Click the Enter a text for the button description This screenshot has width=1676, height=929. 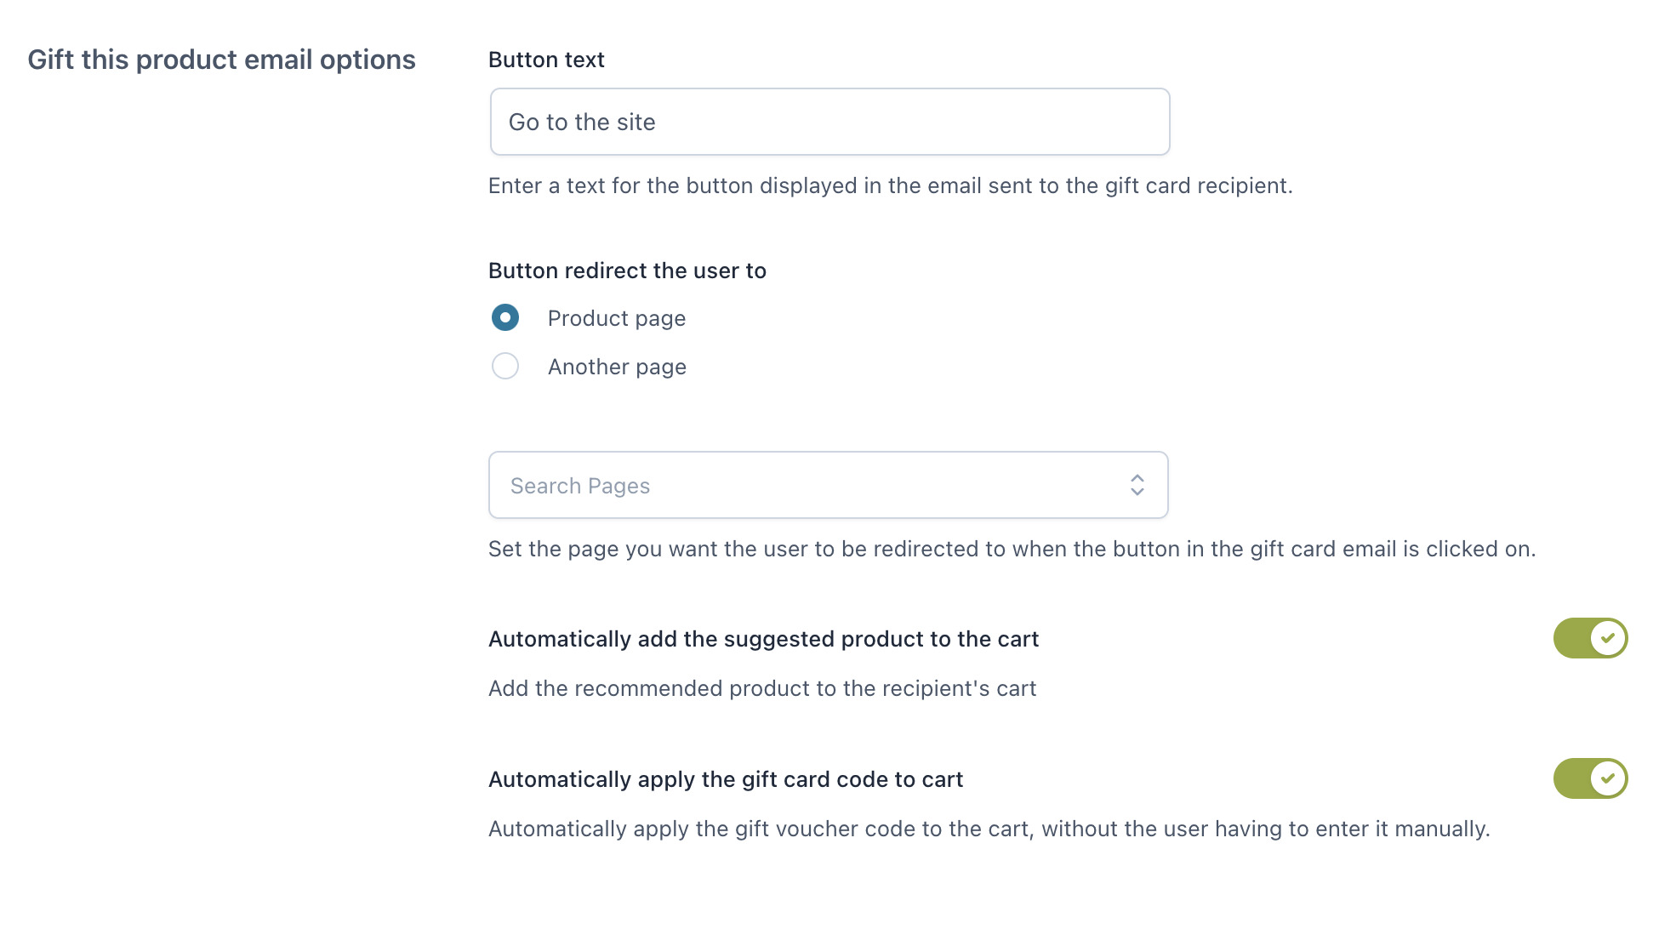(890, 185)
